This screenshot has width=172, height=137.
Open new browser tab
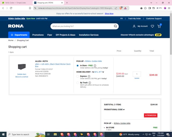click(x=67, y=3)
